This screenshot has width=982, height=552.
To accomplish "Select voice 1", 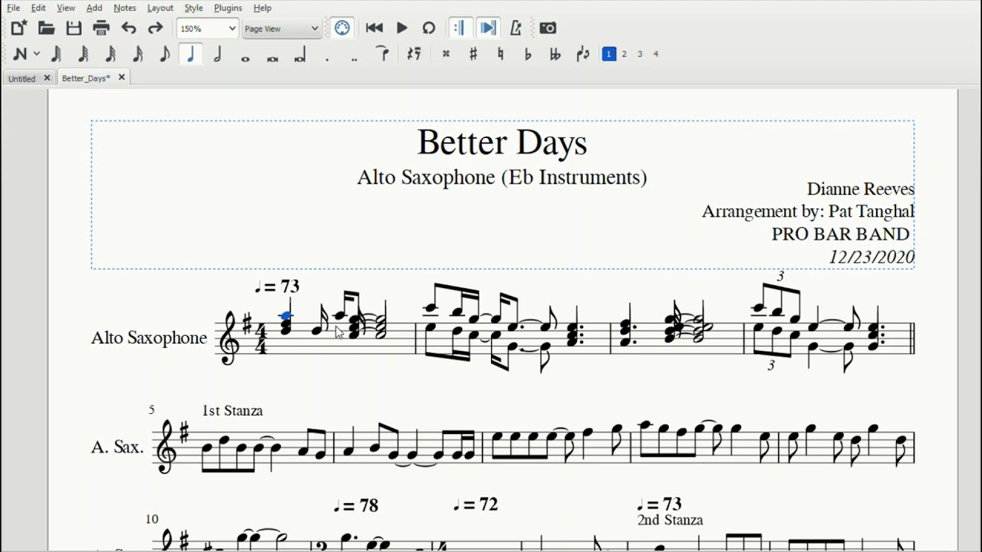I will click(x=609, y=54).
